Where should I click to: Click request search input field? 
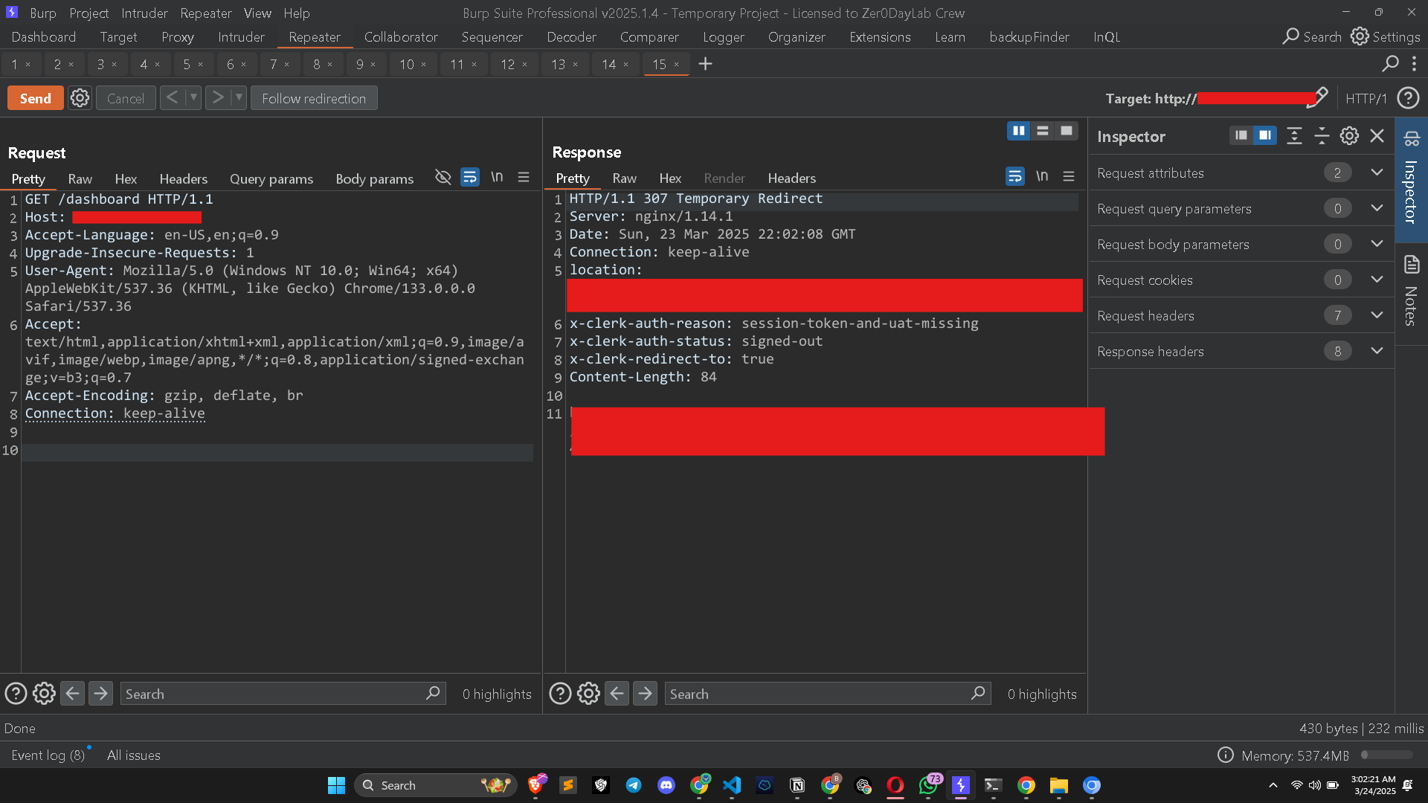283,694
